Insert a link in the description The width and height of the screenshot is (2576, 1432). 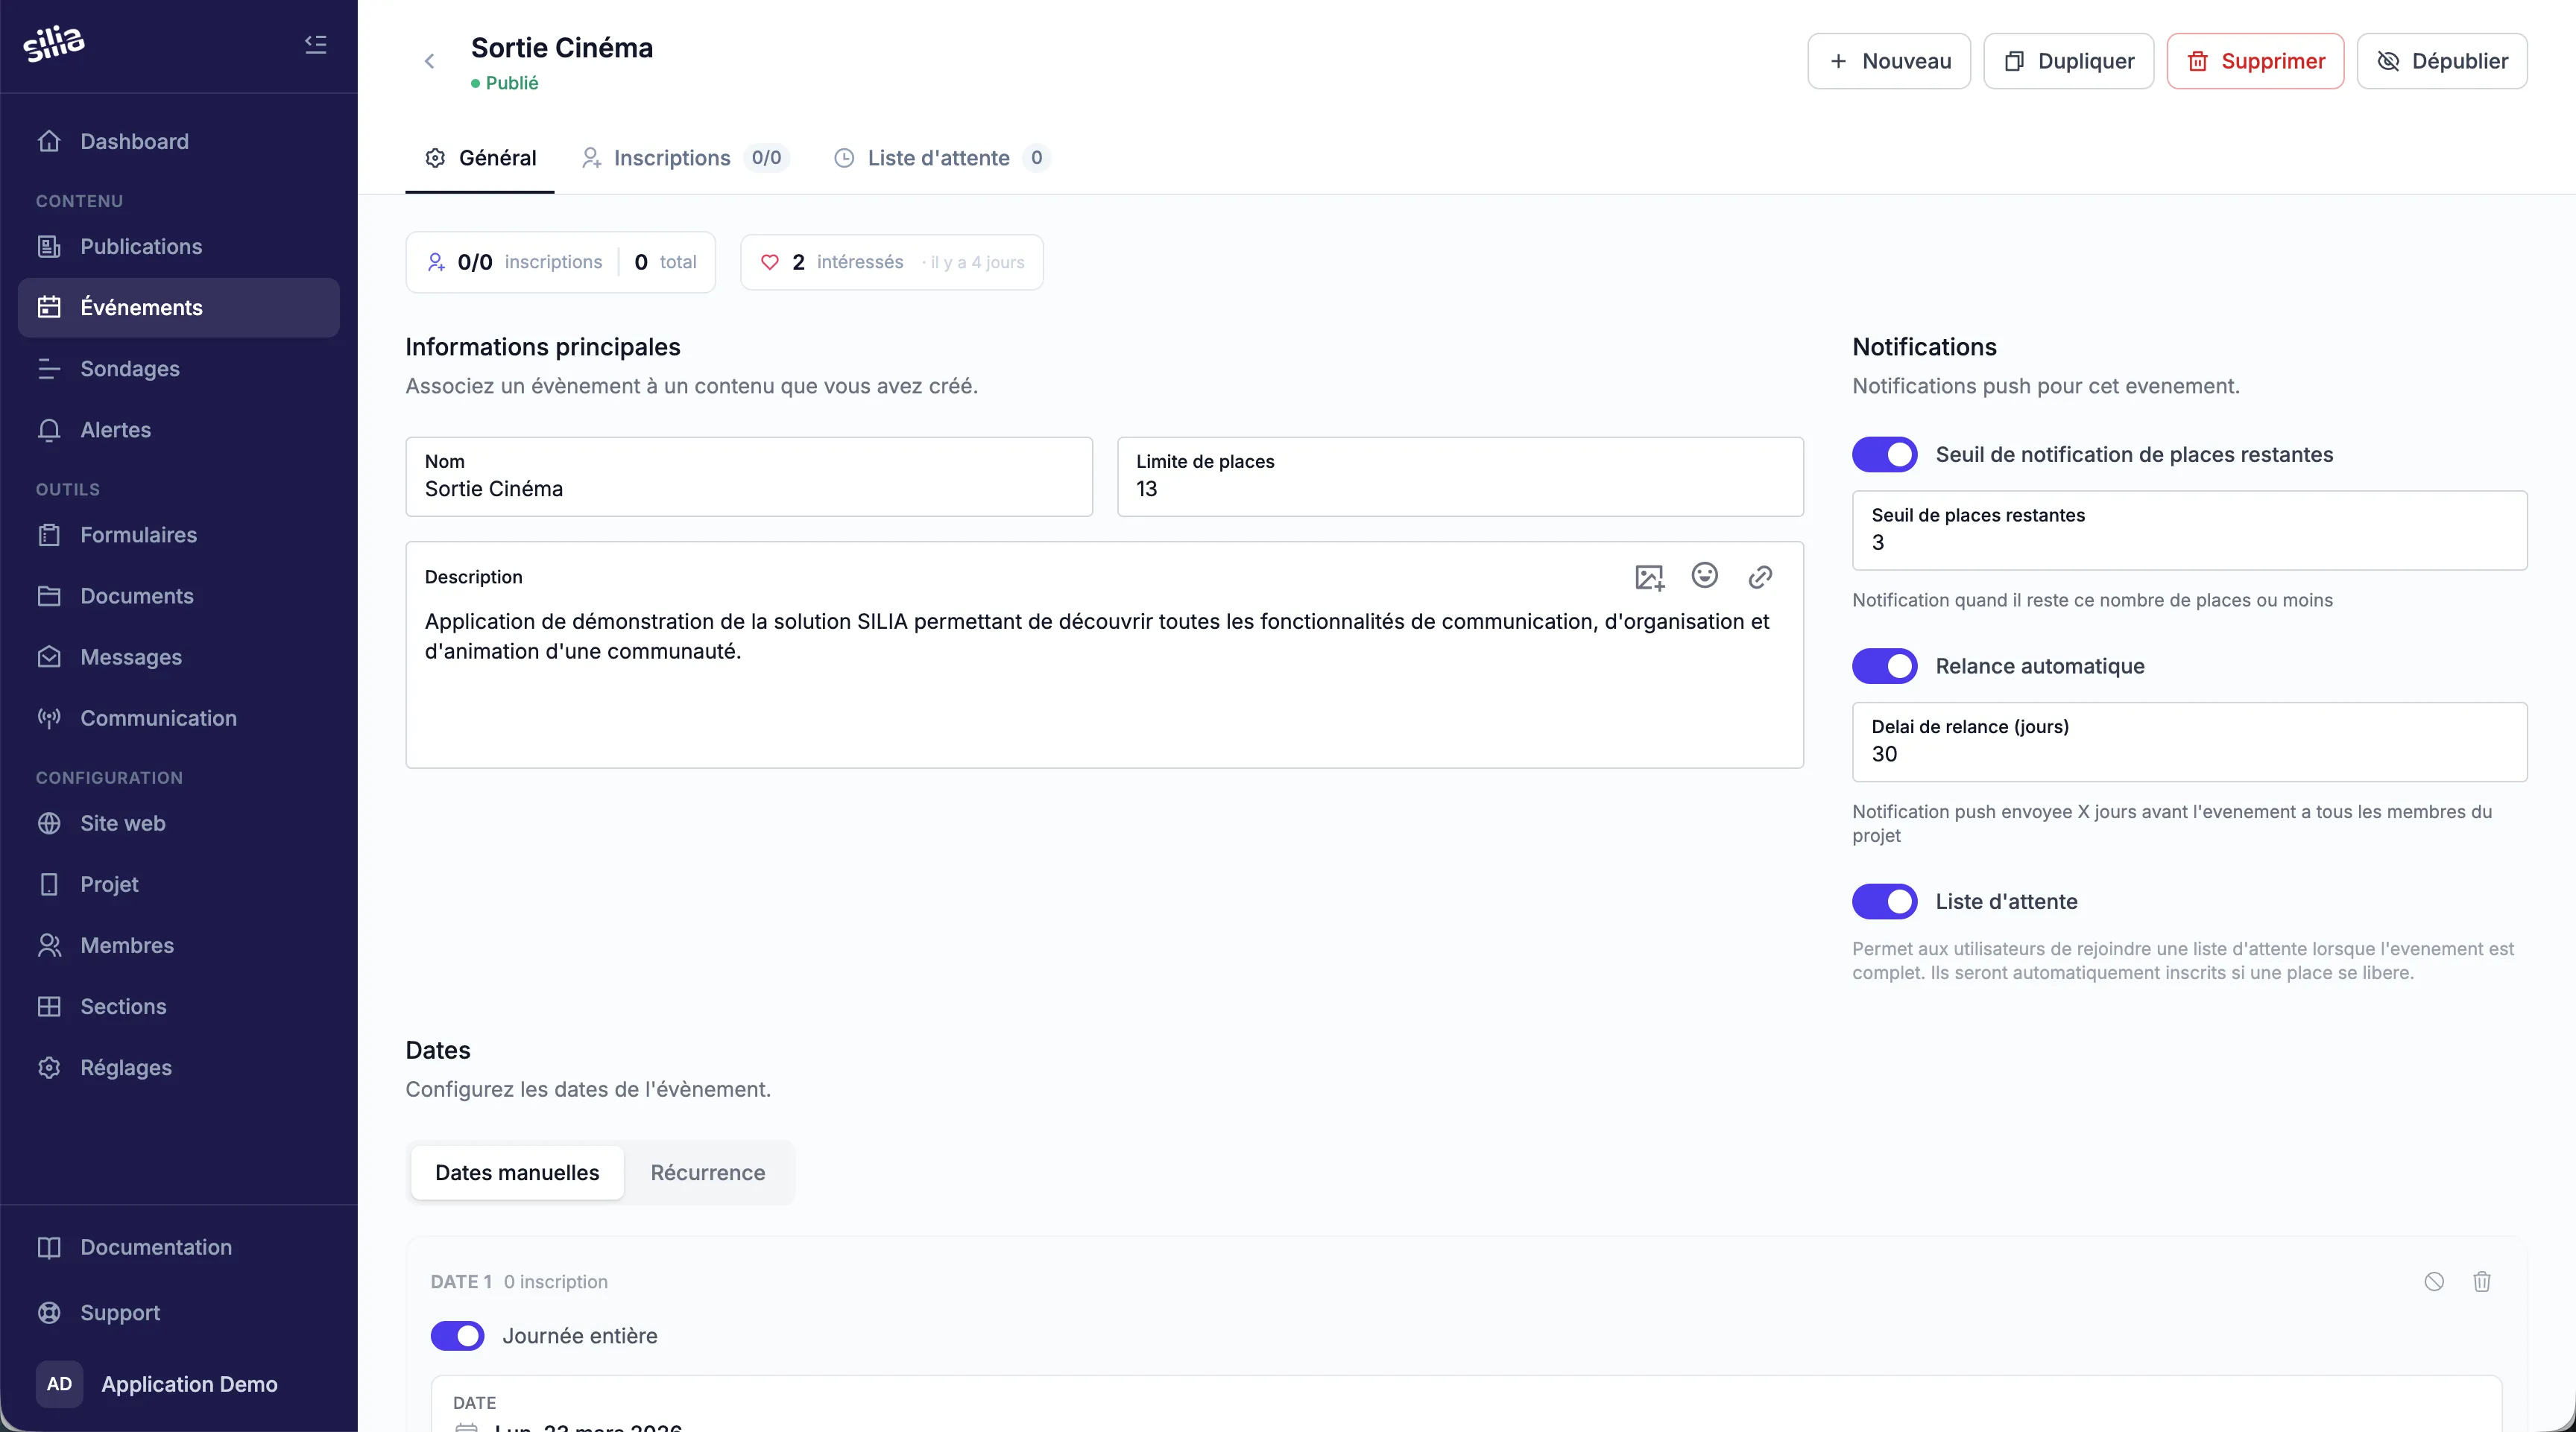point(1761,577)
